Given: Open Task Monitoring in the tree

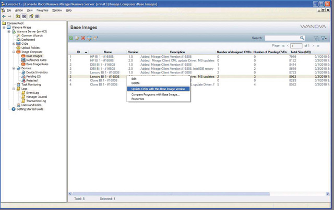Looking at the screenshot, I should pos(31,84).
